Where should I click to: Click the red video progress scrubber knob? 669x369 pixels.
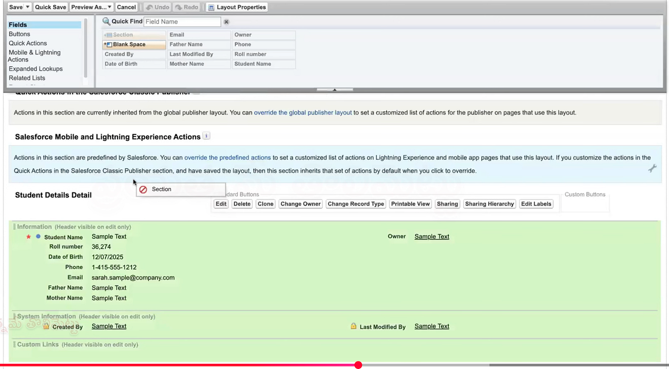(358, 365)
